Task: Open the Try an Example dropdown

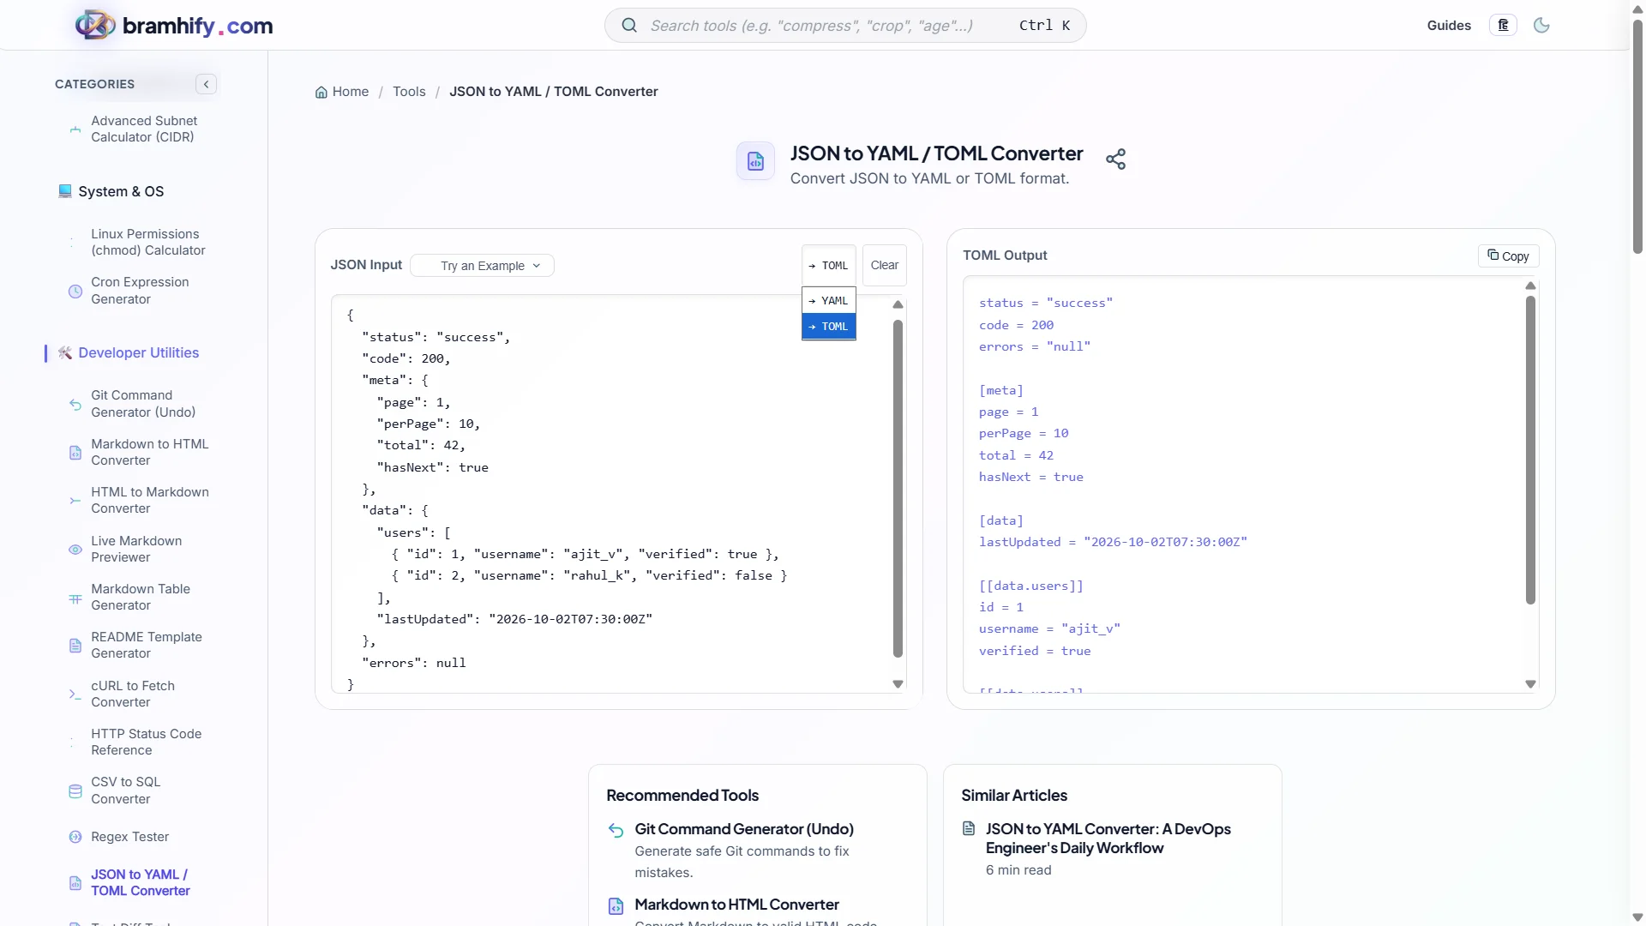Action: [483, 266]
